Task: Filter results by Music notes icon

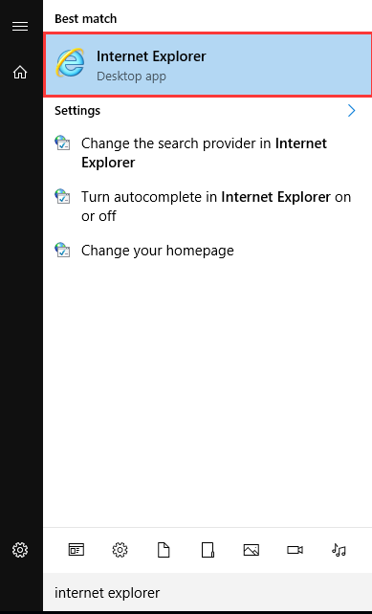Action: click(339, 550)
